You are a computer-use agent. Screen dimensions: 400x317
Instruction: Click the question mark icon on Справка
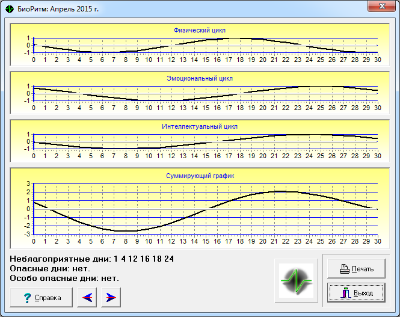pos(27,298)
